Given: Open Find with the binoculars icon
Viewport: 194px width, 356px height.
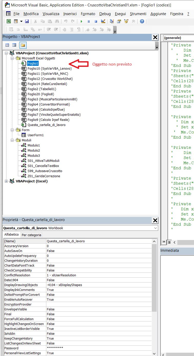Looking at the screenshot, I should point(57,21).
